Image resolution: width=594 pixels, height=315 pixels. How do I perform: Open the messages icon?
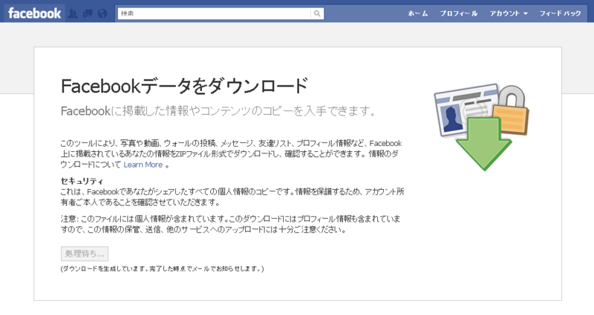88,14
